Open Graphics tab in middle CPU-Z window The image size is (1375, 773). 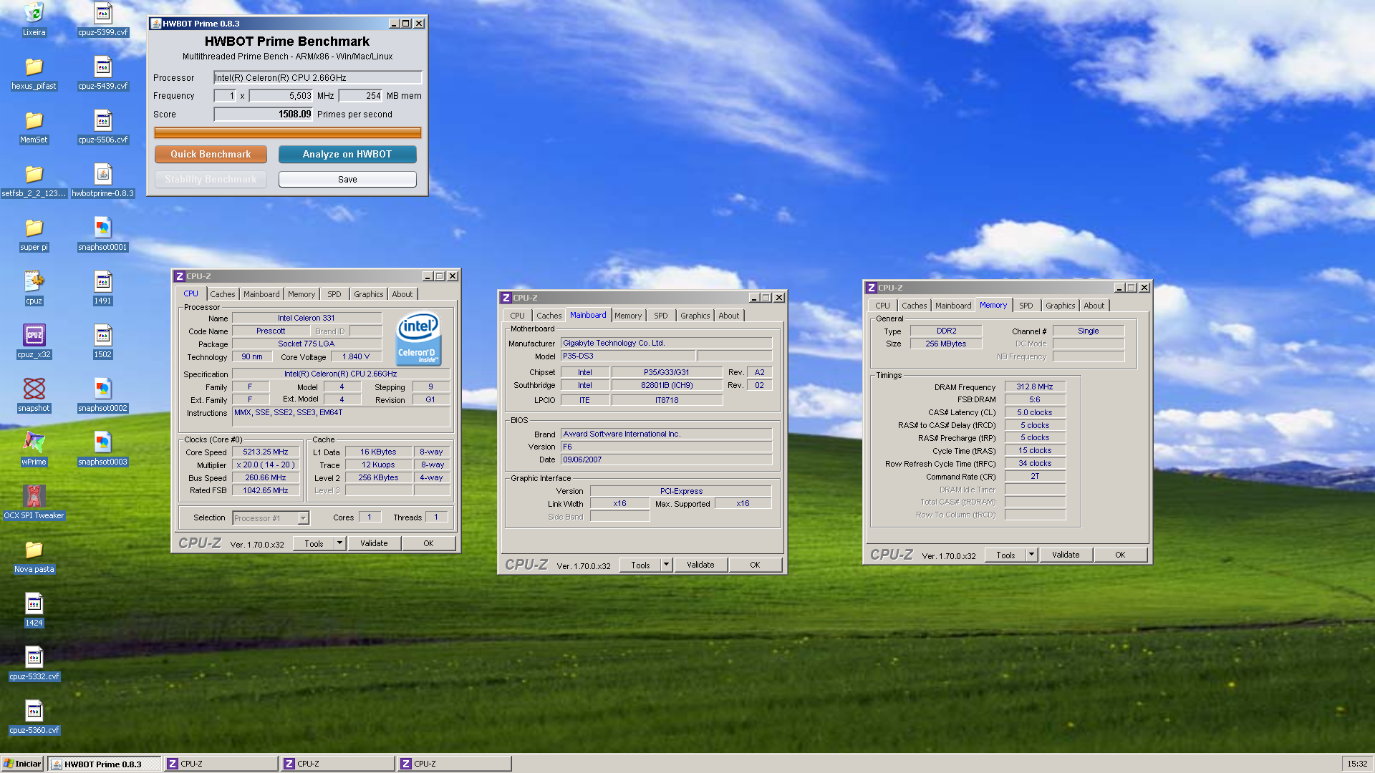[695, 316]
